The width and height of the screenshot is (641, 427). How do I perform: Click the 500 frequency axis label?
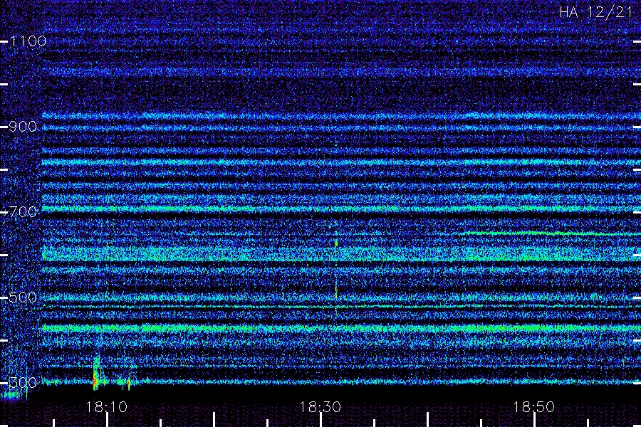[x=23, y=297]
